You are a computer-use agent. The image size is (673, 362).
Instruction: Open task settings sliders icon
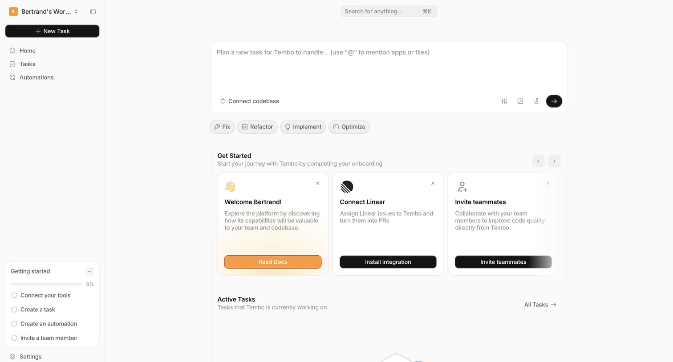coord(504,101)
